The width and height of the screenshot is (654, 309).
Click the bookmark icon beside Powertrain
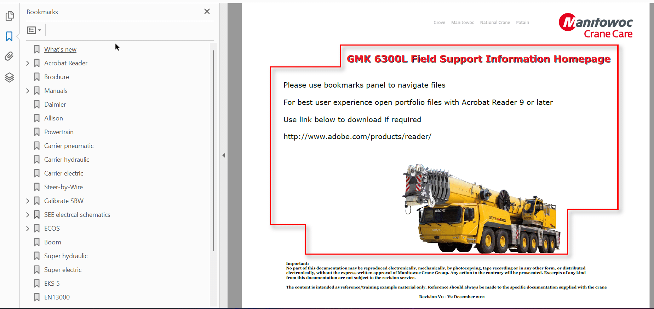[37, 132]
